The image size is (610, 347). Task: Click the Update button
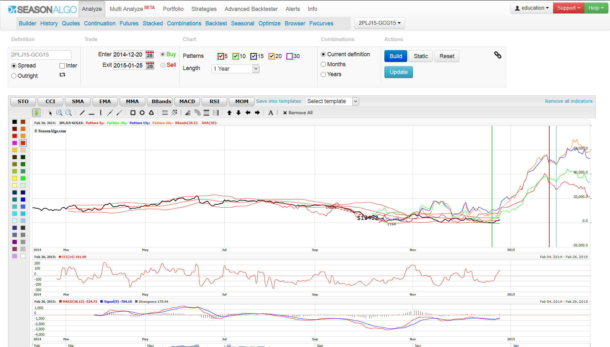399,72
